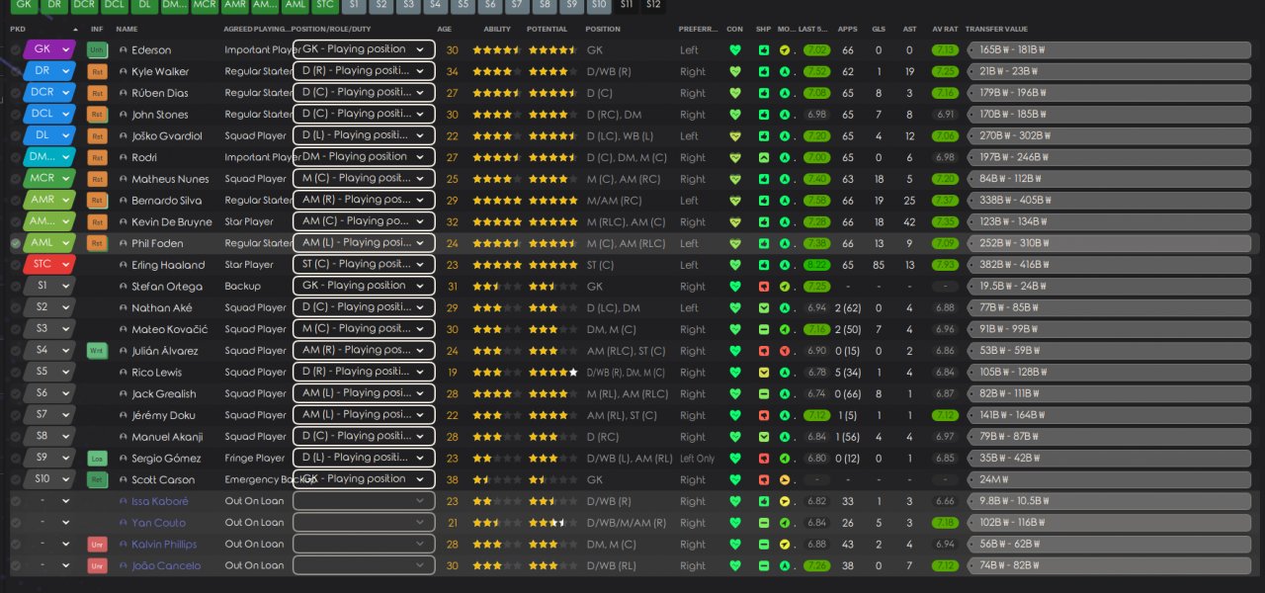1265x593 pixels.
Task: Click Kalvin Phillips' Unr status icon
Action: click(x=97, y=545)
